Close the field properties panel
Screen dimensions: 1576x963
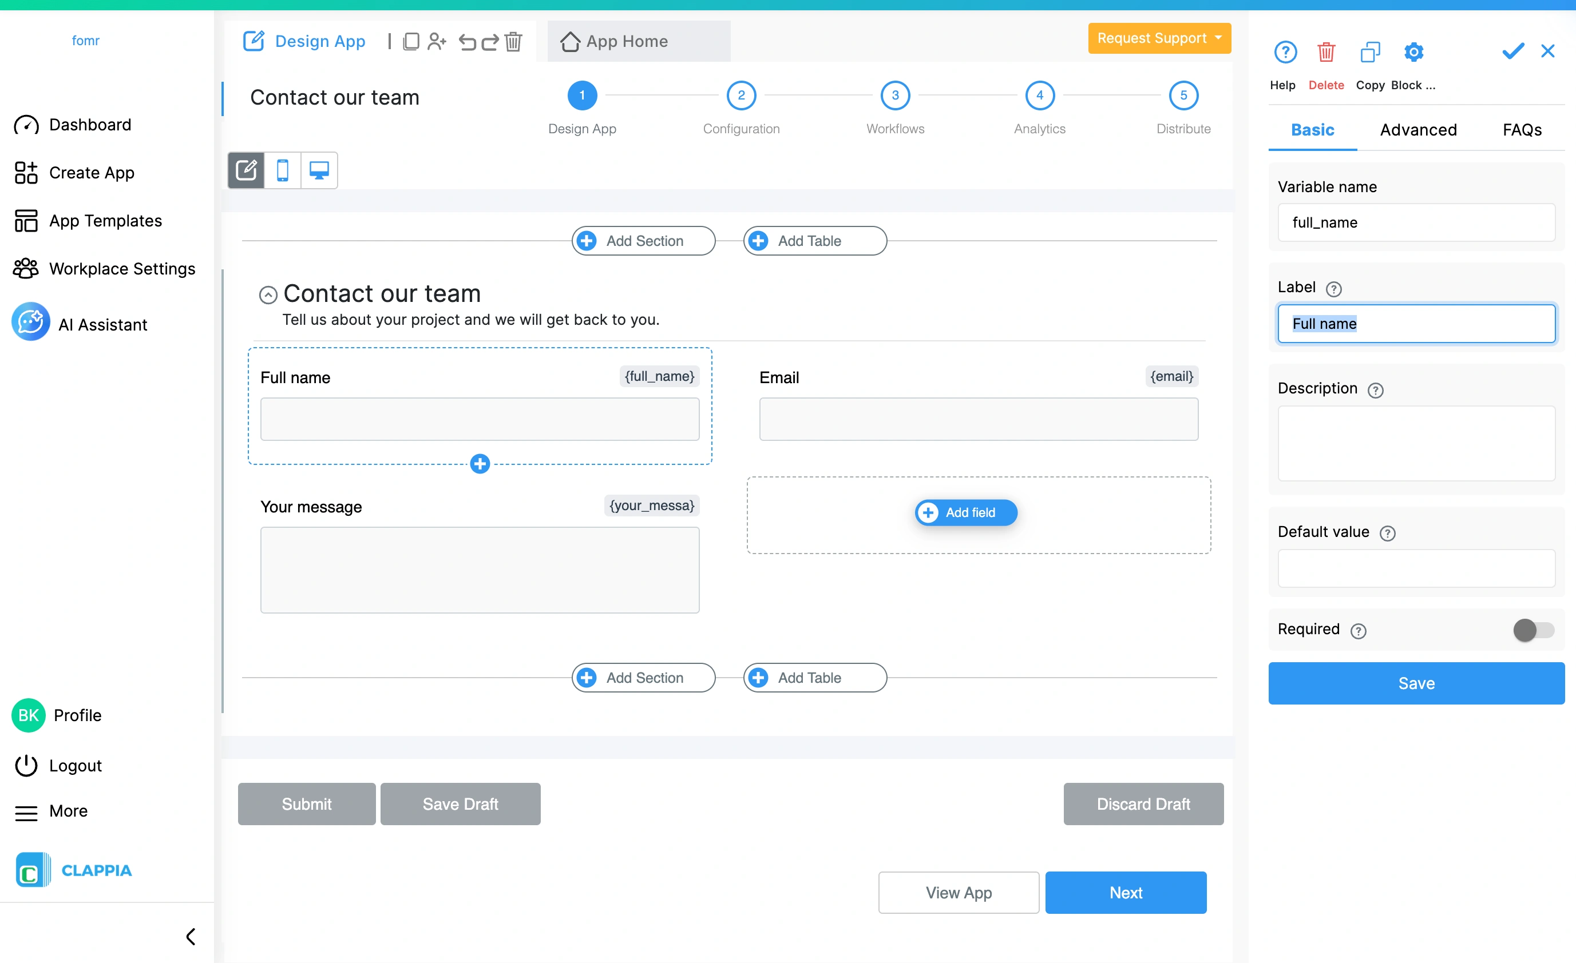[1547, 51]
